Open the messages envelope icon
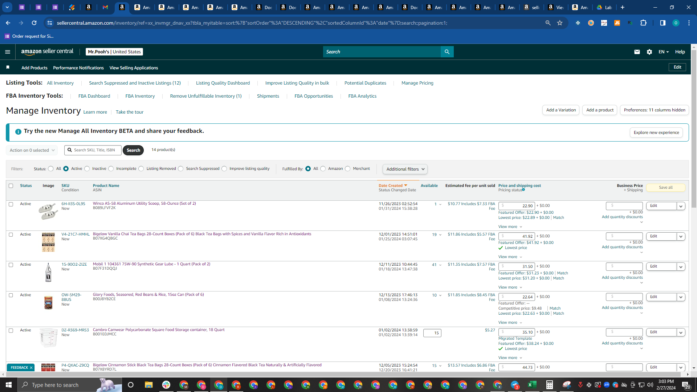Viewport: 697px width, 392px height. pos(637,52)
